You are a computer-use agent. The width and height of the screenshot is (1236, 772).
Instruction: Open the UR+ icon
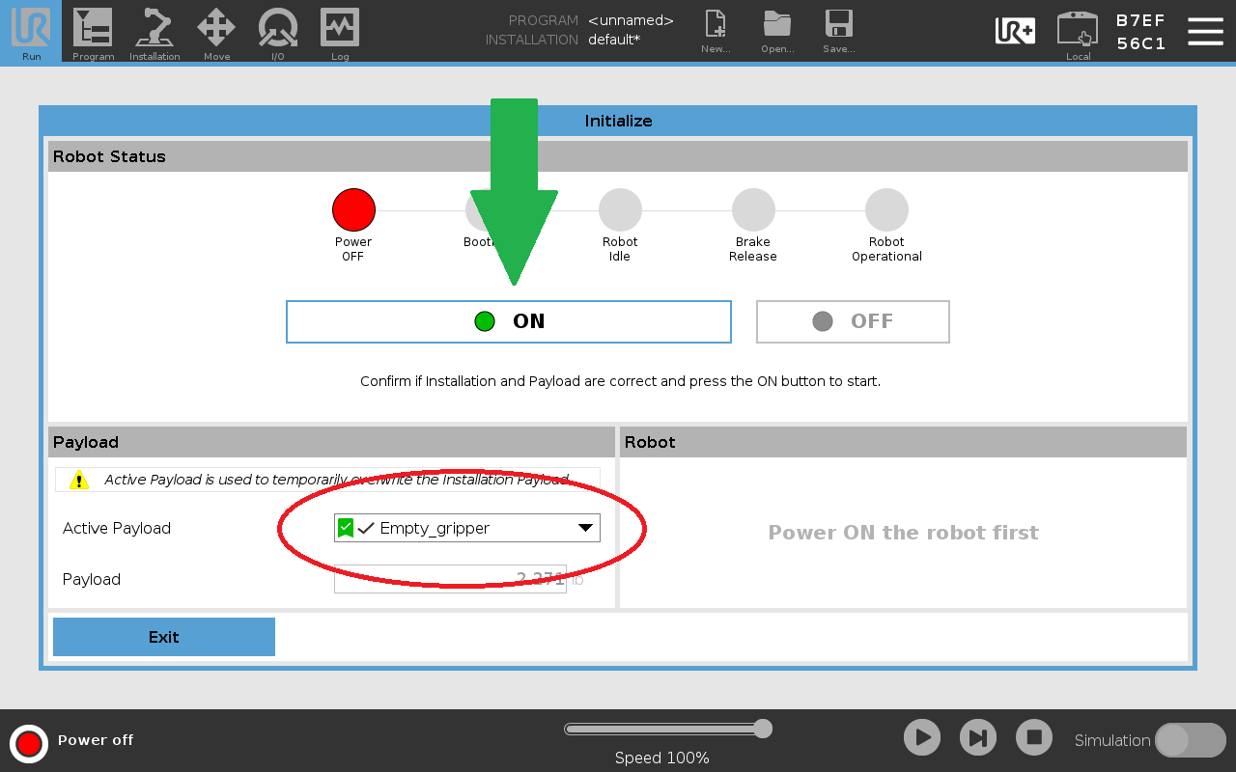click(x=1015, y=31)
